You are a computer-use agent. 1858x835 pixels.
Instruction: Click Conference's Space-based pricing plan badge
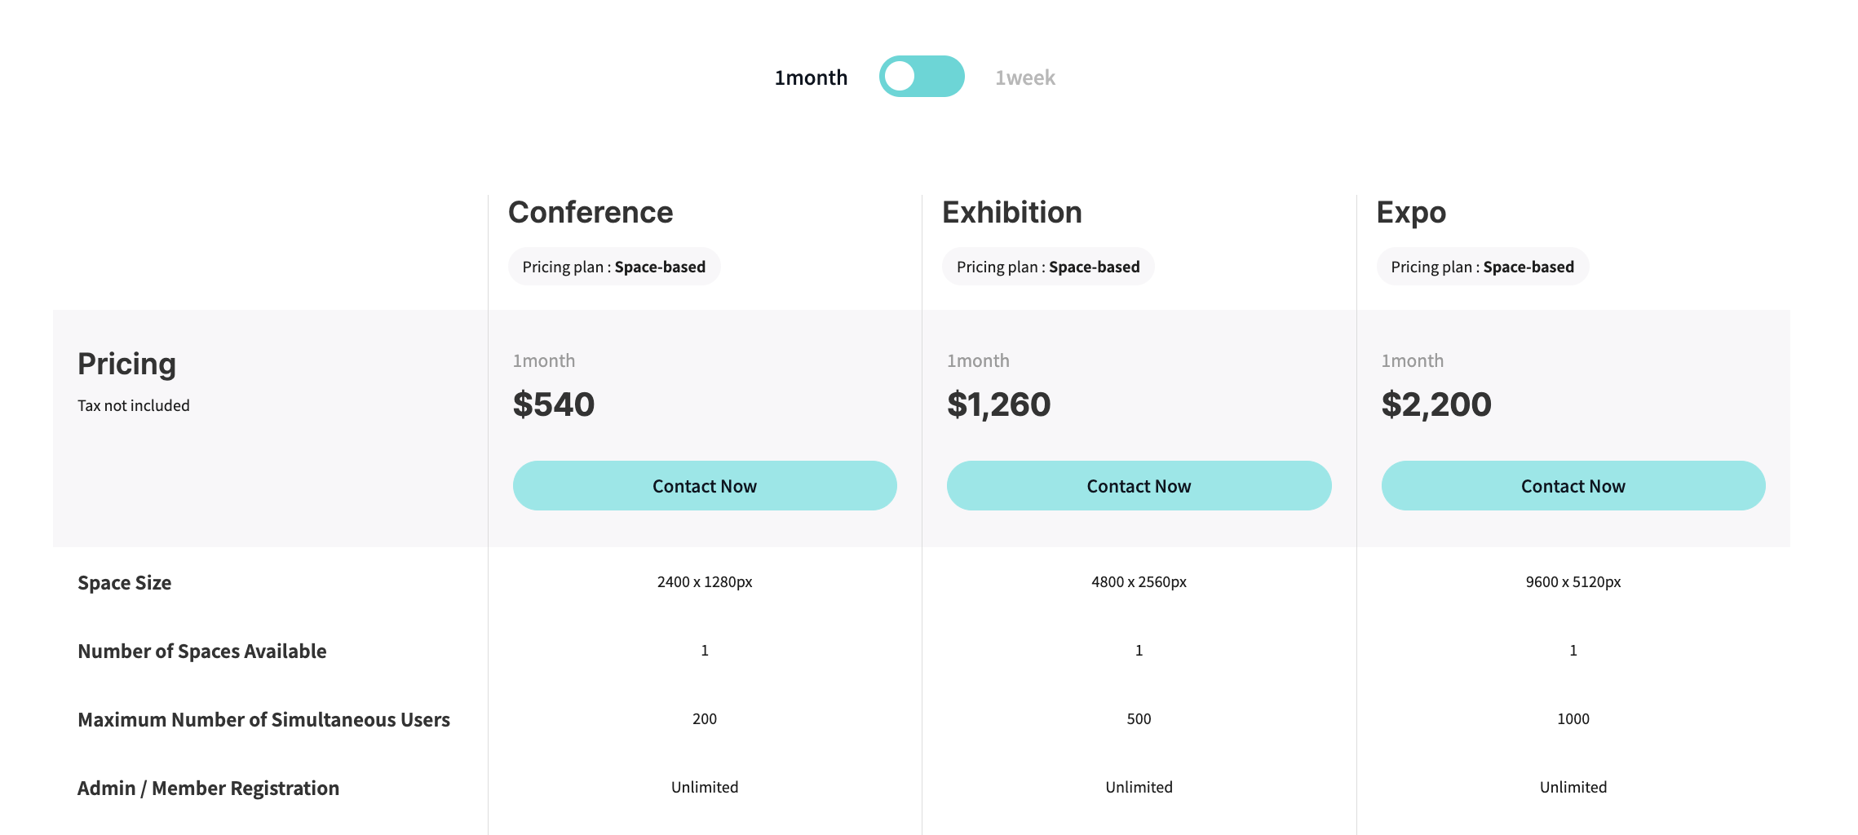[614, 267]
